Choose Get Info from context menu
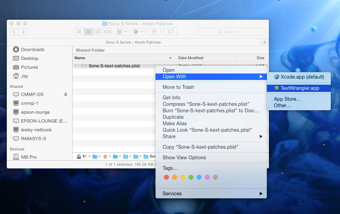 pyautogui.click(x=172, y=98)
